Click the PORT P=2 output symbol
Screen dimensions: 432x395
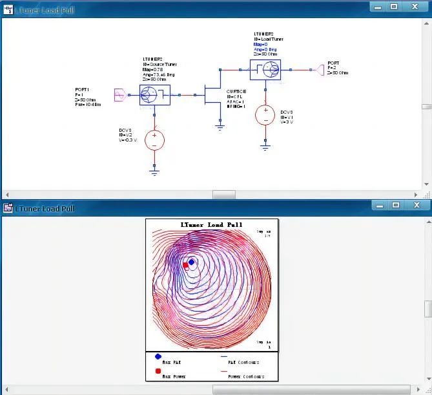320,70
